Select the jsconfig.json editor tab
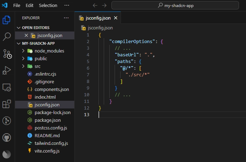 [x=97, y=18]
